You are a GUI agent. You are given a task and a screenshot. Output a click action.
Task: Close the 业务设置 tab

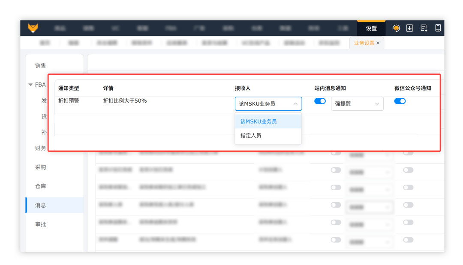coord(377,43)
